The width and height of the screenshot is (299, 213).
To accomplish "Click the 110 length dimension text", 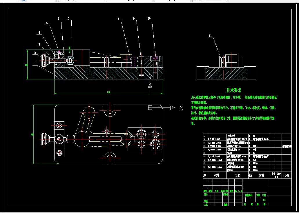I will point(108,92).
